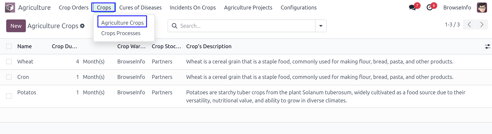Go to the next page arrow
492x134 pixels.
pyautogui.click(x=482, y=25)
